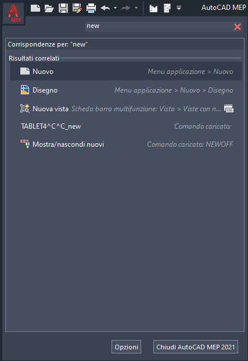Click Chiudi AutoCAD MEP 2021 button

tap(196, 346)
